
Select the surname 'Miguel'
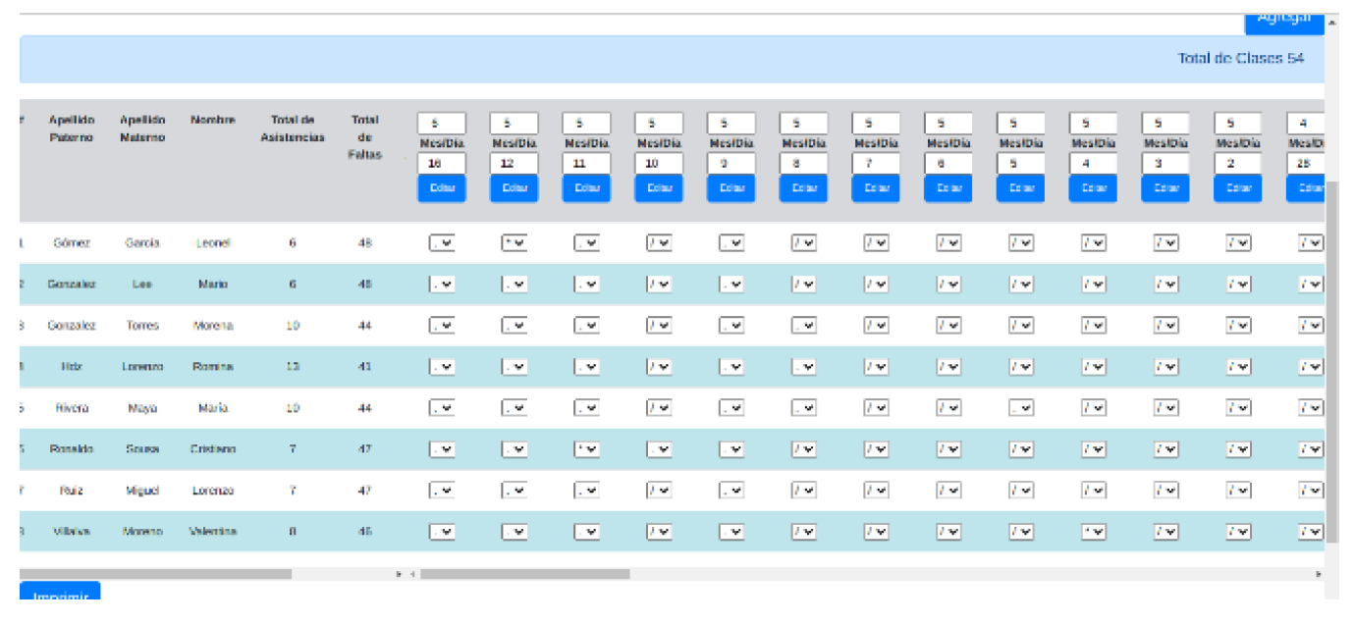(142, 491)
